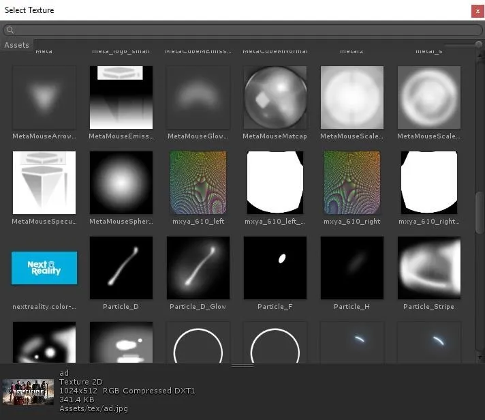
Task: Click the vertical scrollbar thumb
Action: [480, 213]
